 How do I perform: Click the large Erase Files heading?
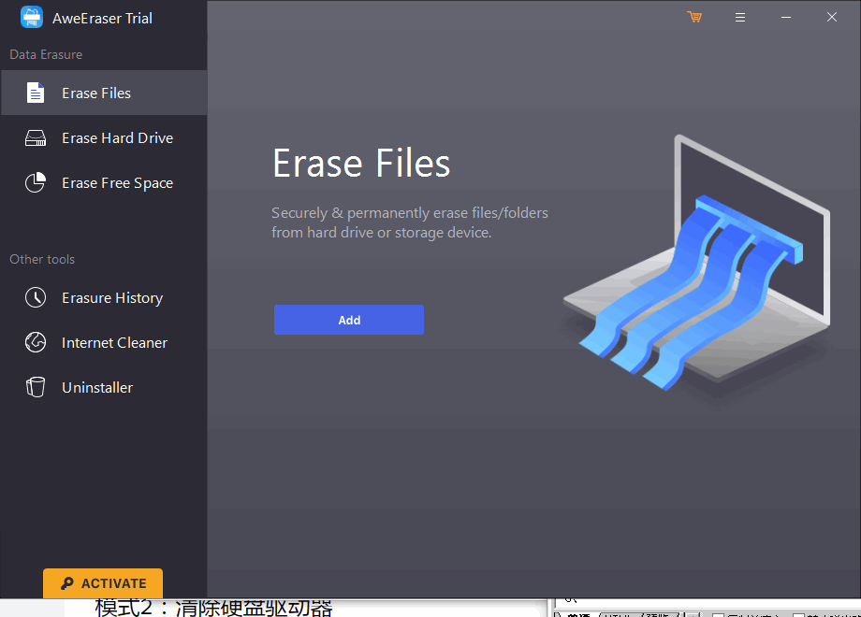point(361,163)
